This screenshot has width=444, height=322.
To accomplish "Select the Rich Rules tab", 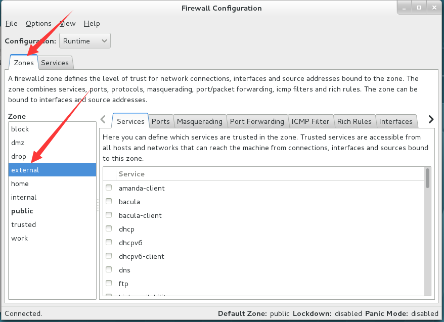I will [x=354, y=121].
